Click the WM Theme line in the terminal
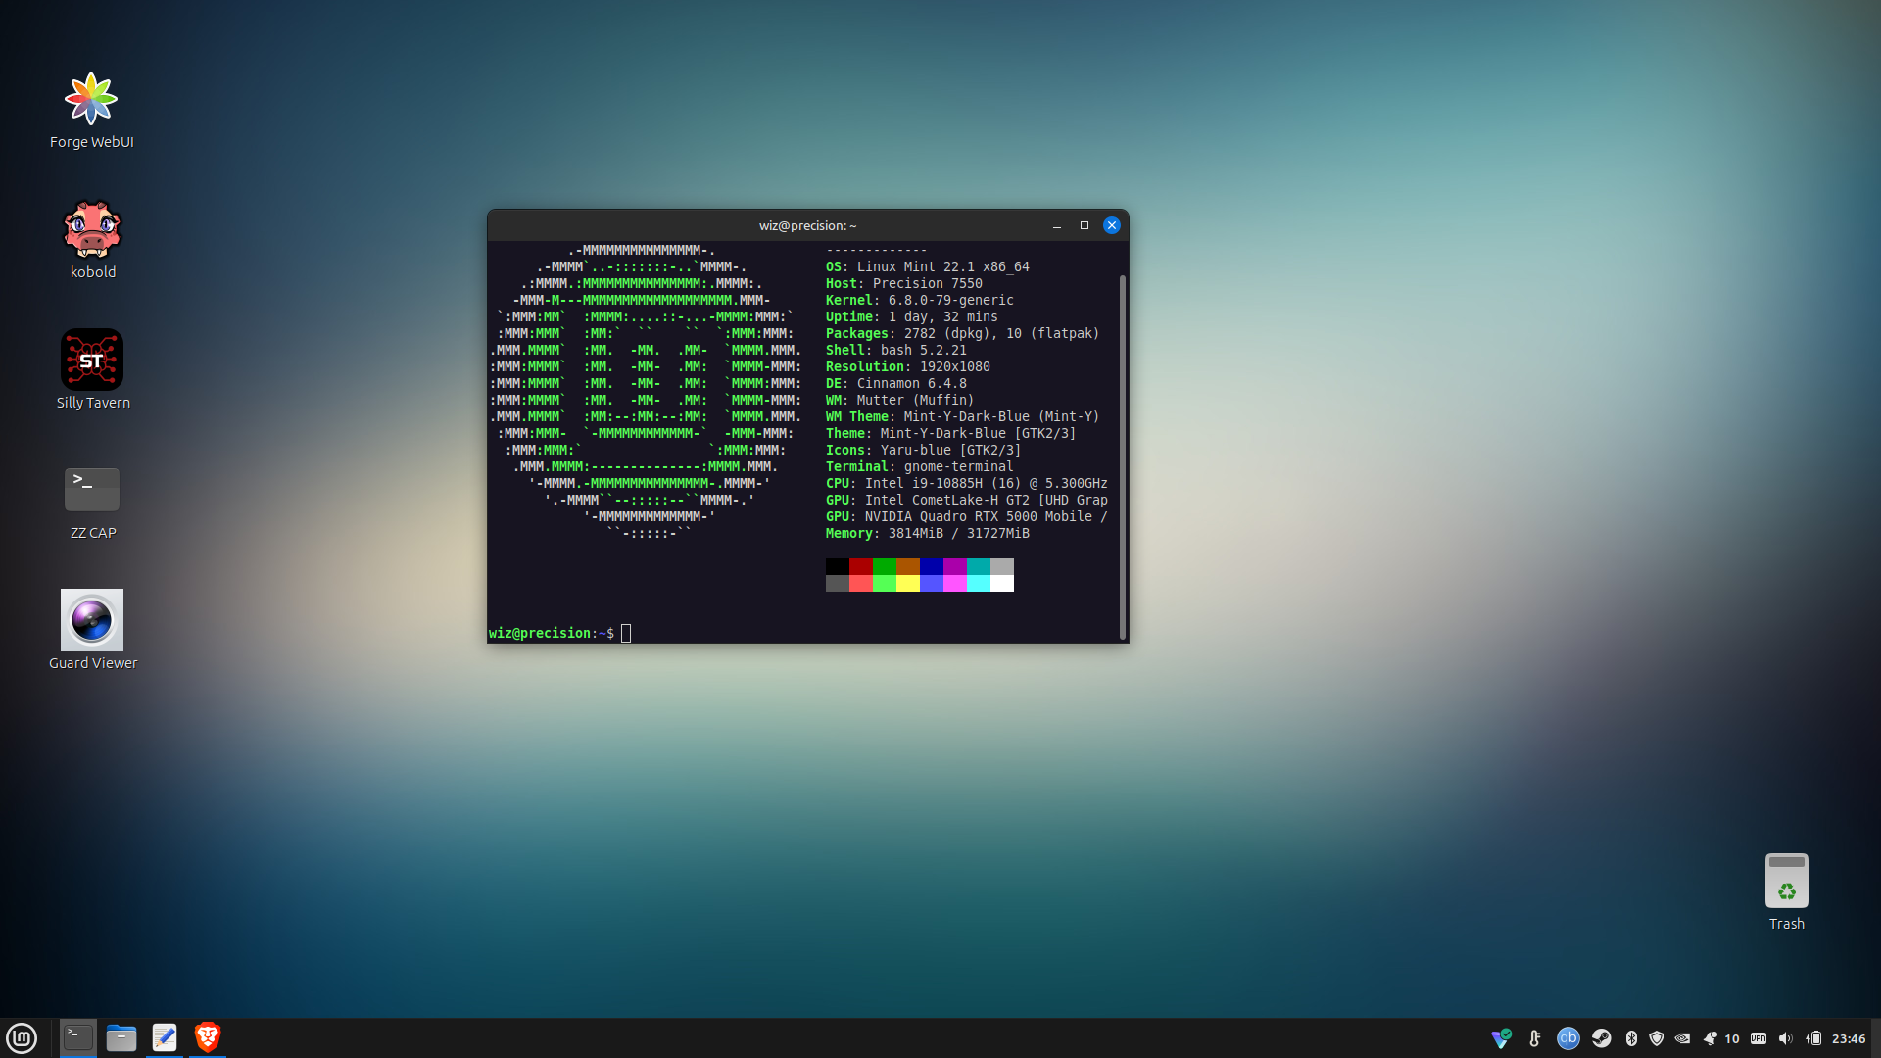This screenshot has width=1881, height=1058. [x=962, y=416]
